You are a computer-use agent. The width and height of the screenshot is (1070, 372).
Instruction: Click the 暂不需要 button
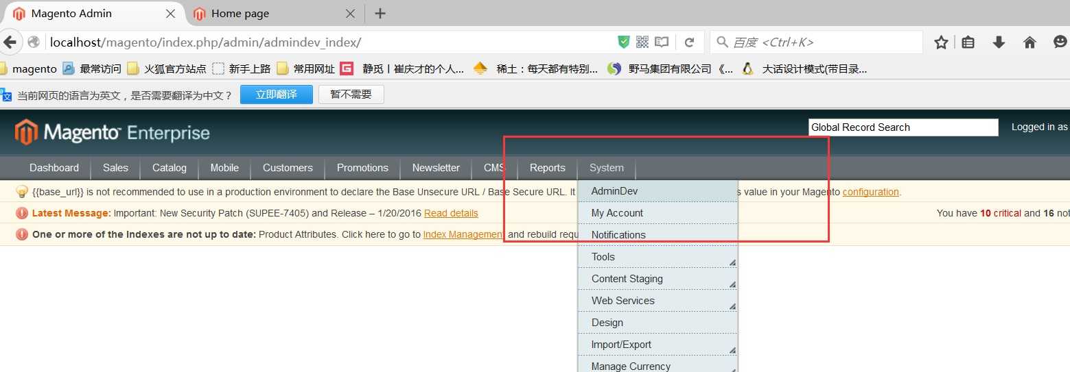[351, 95]
